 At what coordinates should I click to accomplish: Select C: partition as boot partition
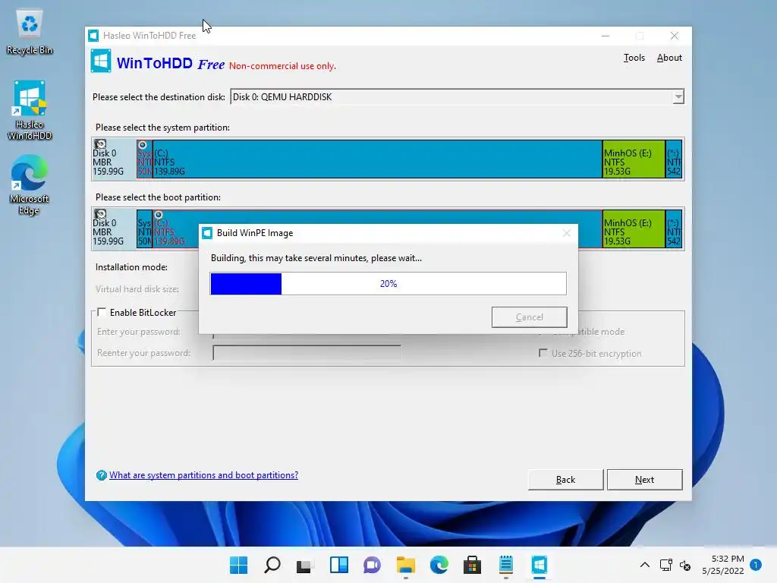(376, 228)
